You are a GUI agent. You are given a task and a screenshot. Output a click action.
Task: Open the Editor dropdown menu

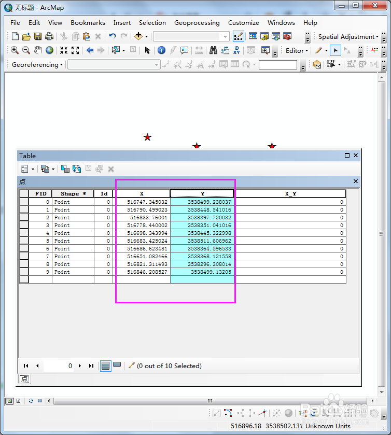(x=297, y=51)
